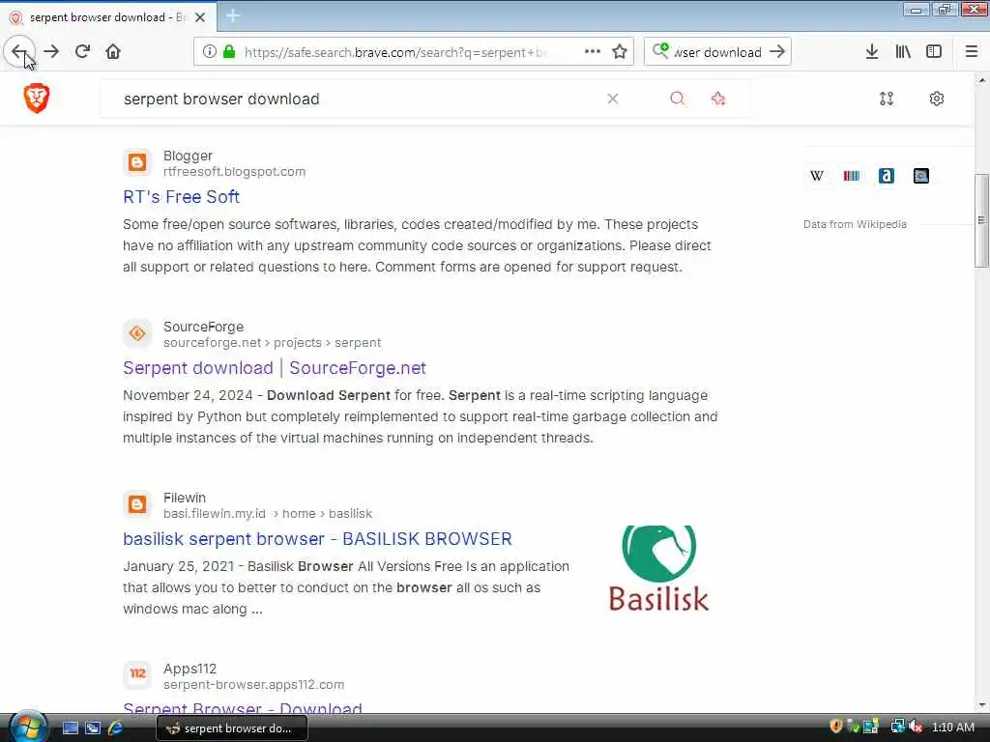Click the green padlock security icon
The width and height of the screenshot is (990, 742).
click(x=229, y=51)
